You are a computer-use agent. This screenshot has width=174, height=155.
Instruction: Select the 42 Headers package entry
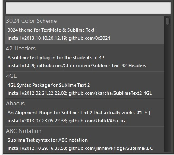tap(85, 57)
